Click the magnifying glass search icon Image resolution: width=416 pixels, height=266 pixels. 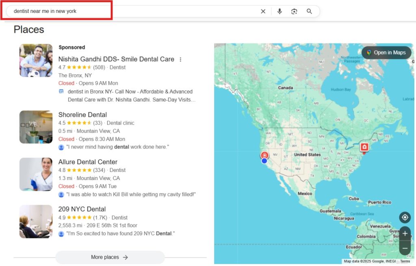(309, 11)
